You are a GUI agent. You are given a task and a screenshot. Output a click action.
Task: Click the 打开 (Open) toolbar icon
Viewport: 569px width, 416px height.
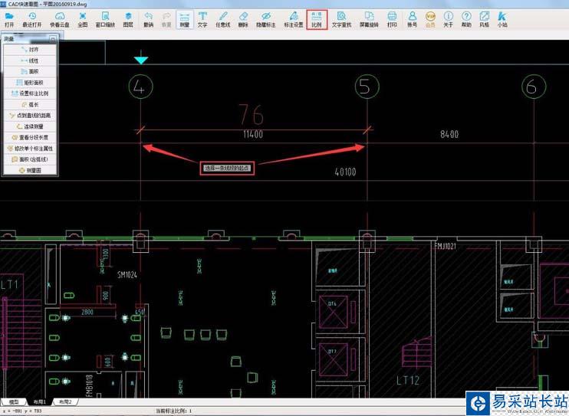click(9, 18)
